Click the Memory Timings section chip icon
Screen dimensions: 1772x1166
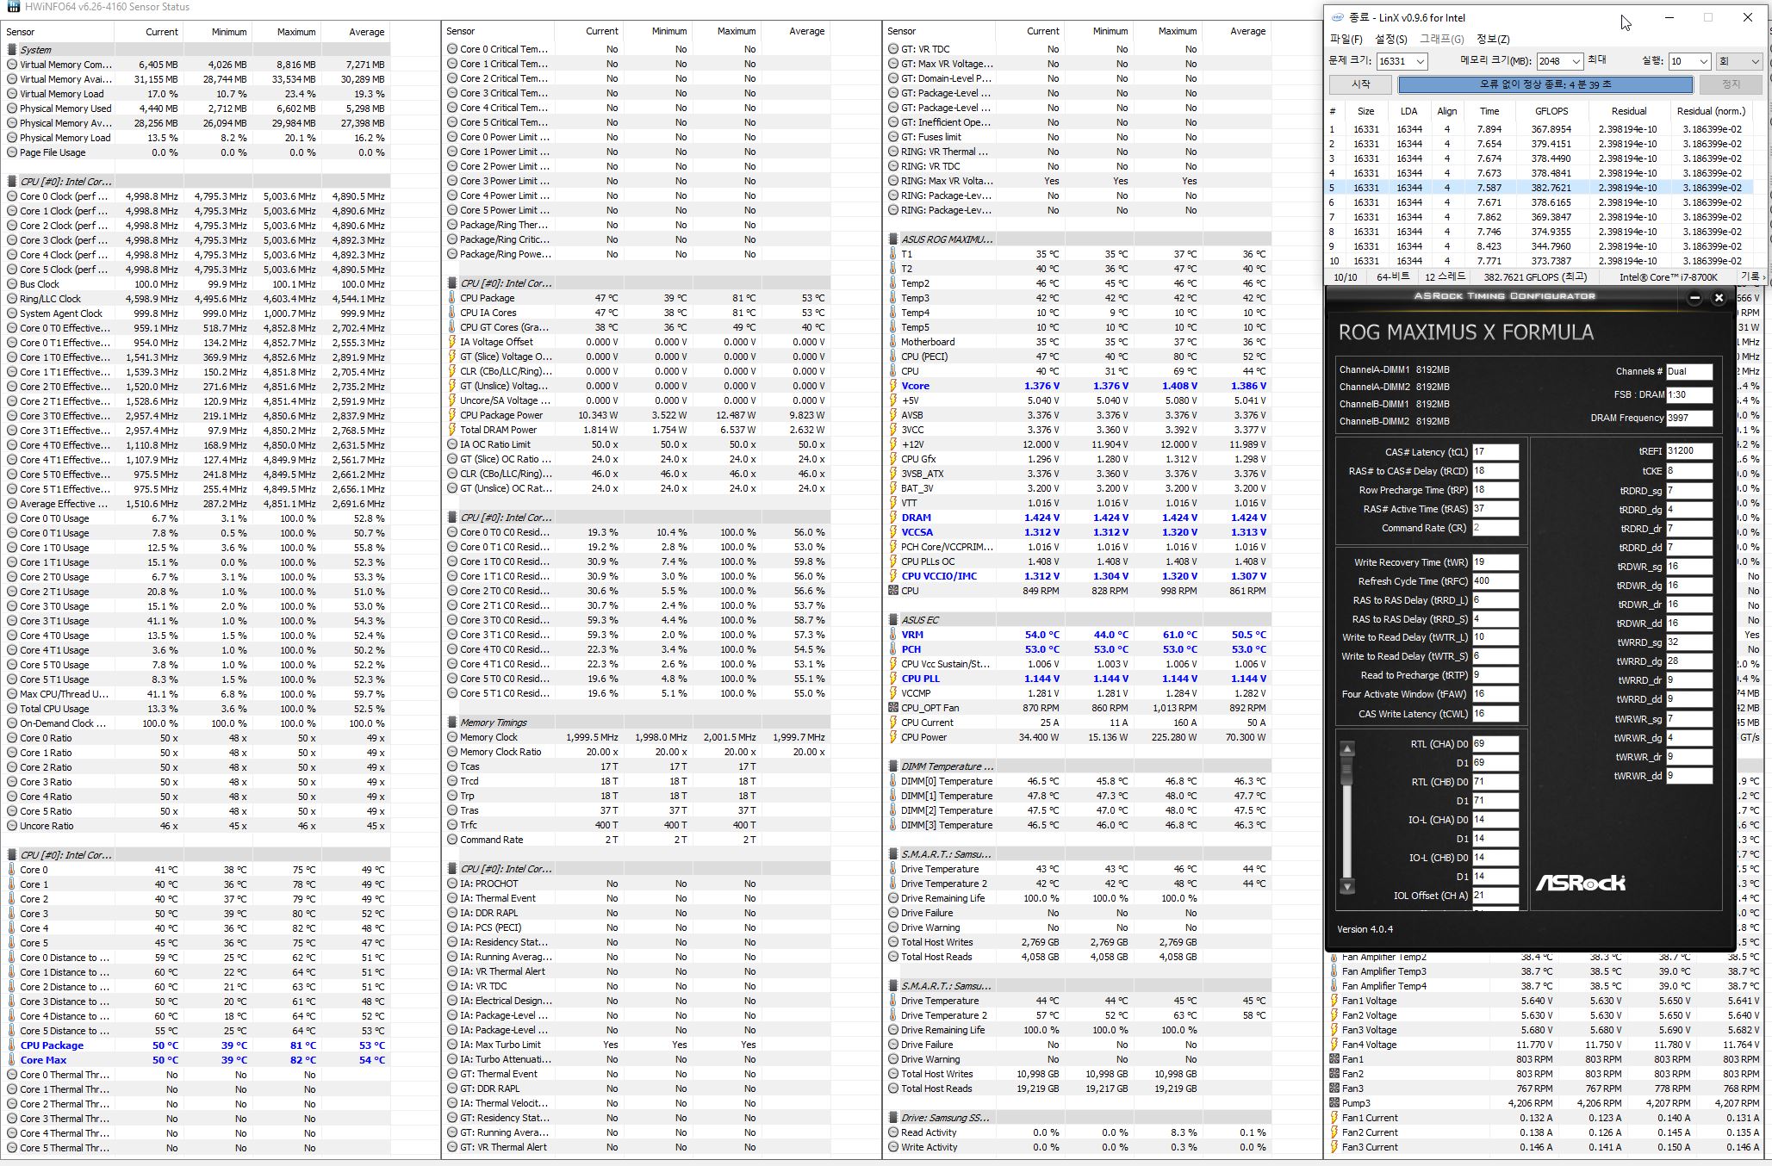pyautogui.click(x=452, y=723)
